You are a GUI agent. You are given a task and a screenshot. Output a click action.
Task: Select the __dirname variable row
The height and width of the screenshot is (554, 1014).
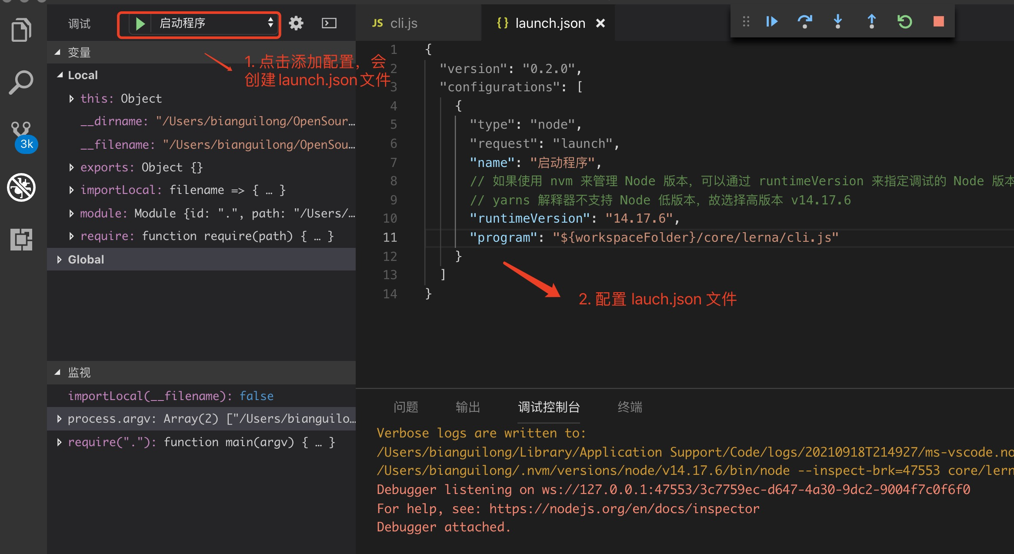click(x=201, y=121)
